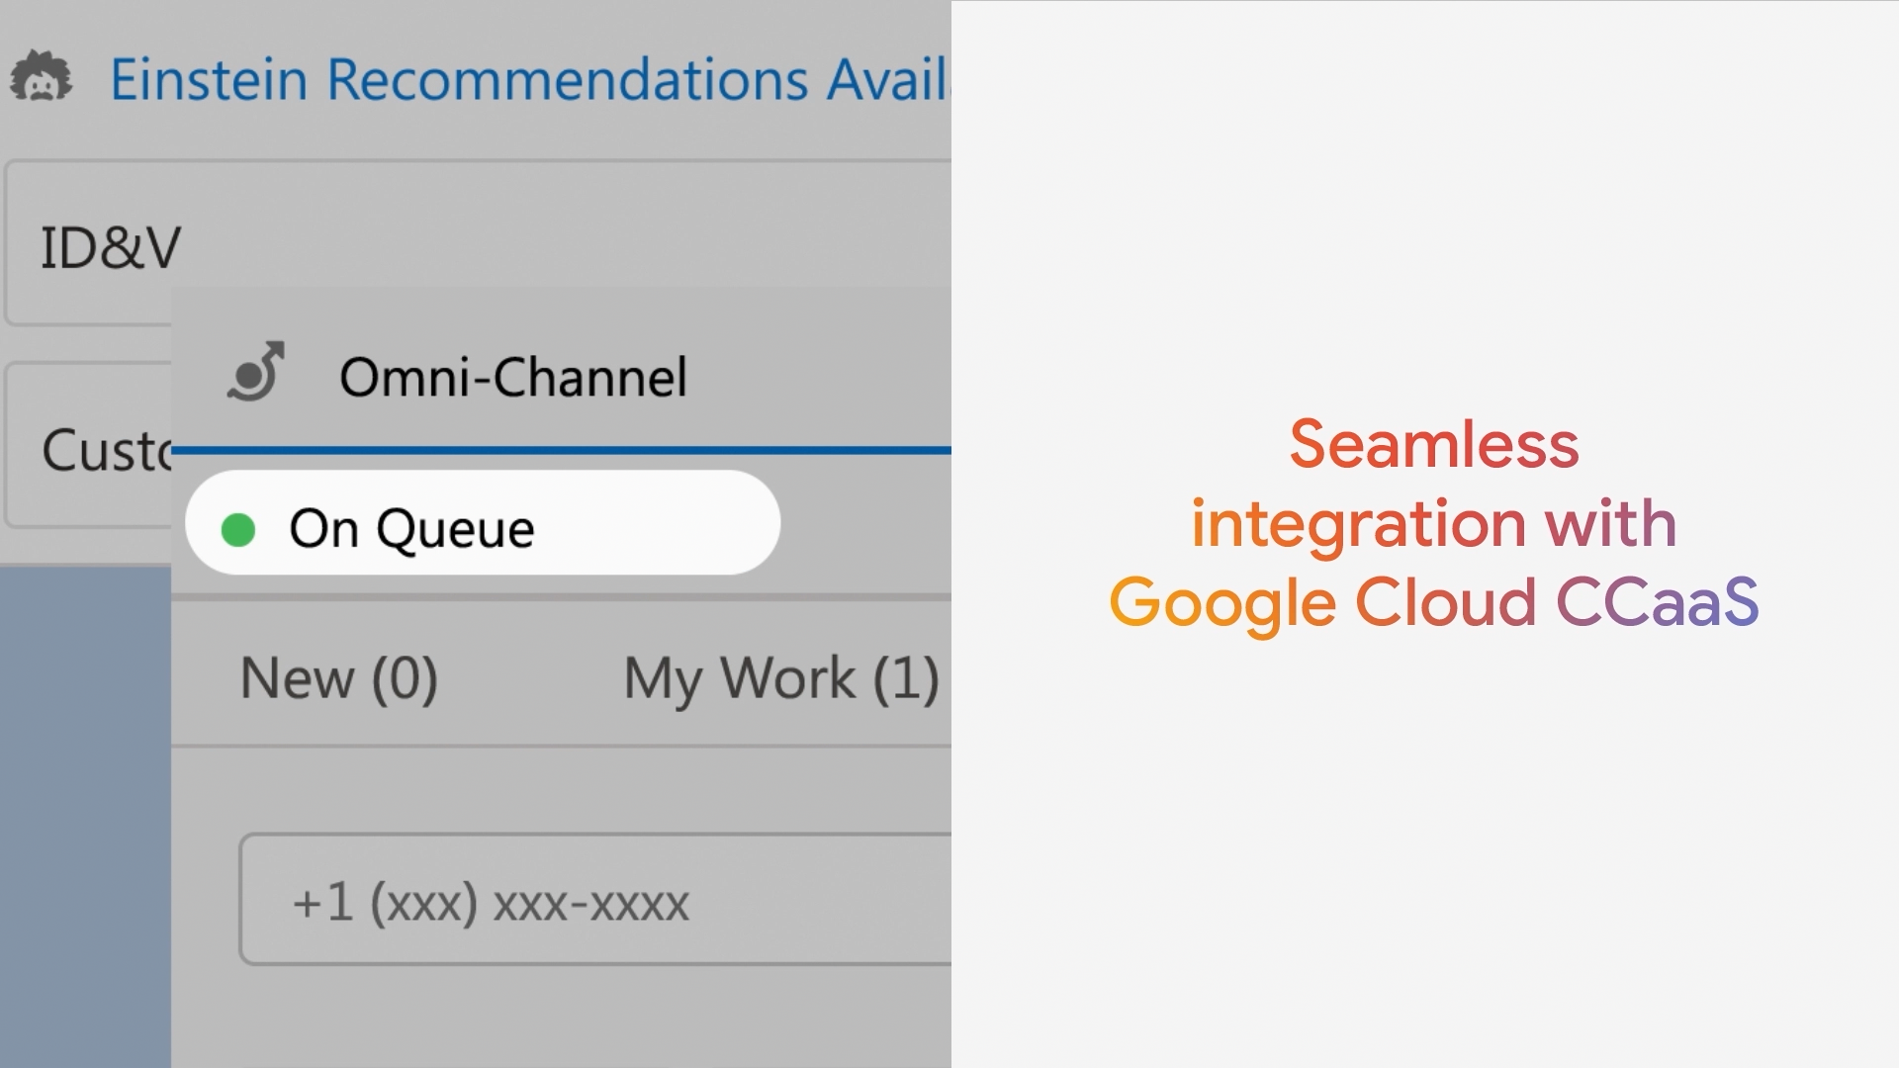Viewport: 1899px width, 1068px height.
Task: Click the blue underline beneath Omni-Channel header
Action: click(561, 451)
